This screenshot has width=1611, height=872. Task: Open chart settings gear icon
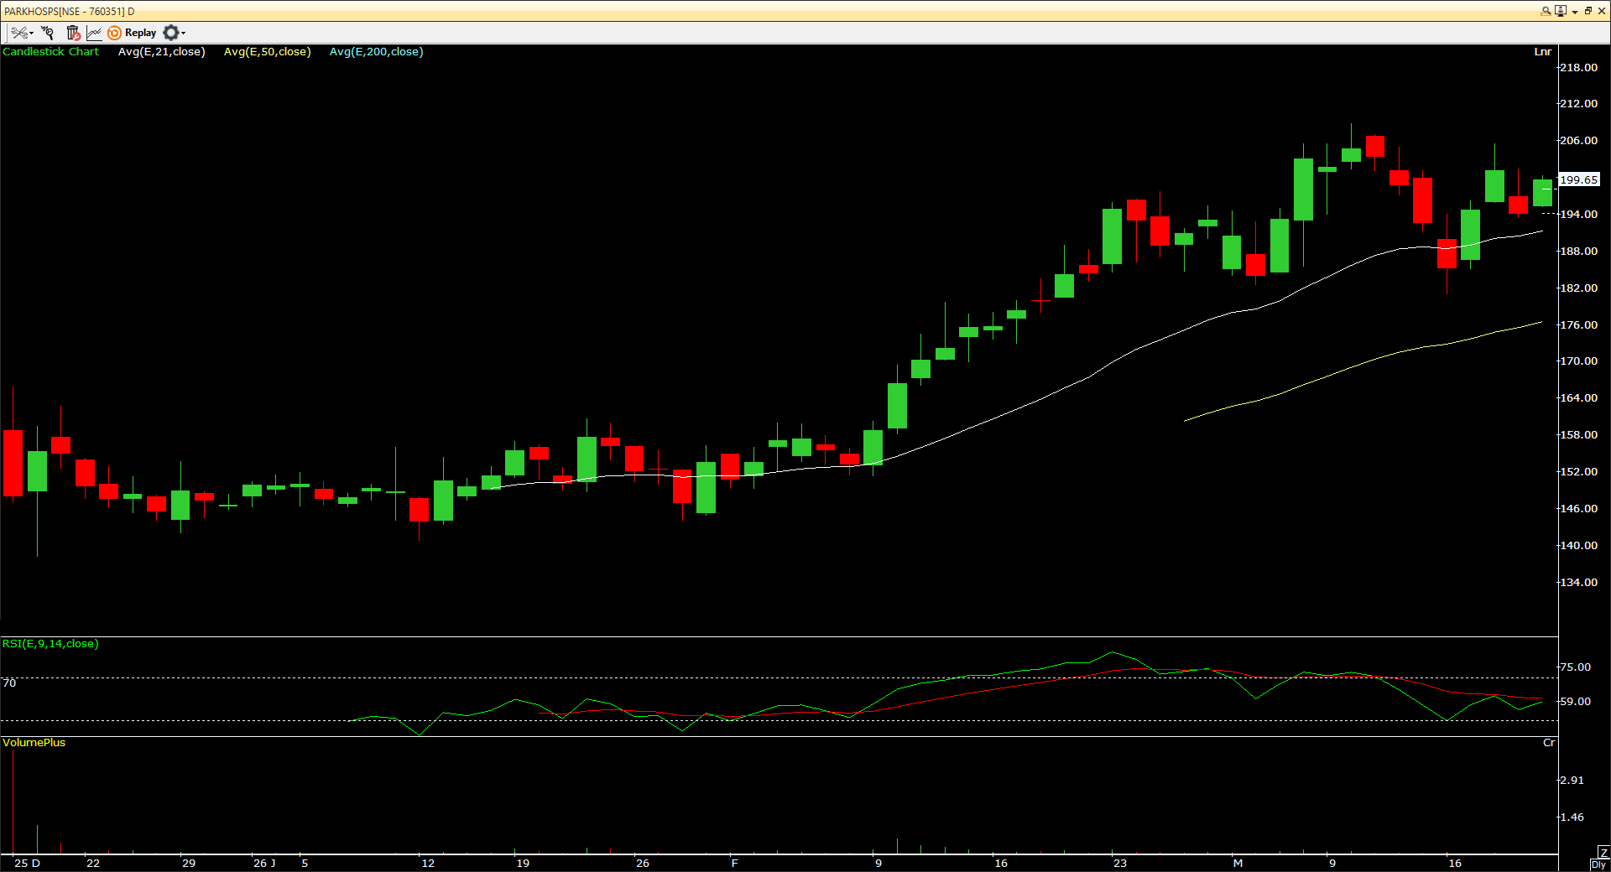[x=170, y=33]
